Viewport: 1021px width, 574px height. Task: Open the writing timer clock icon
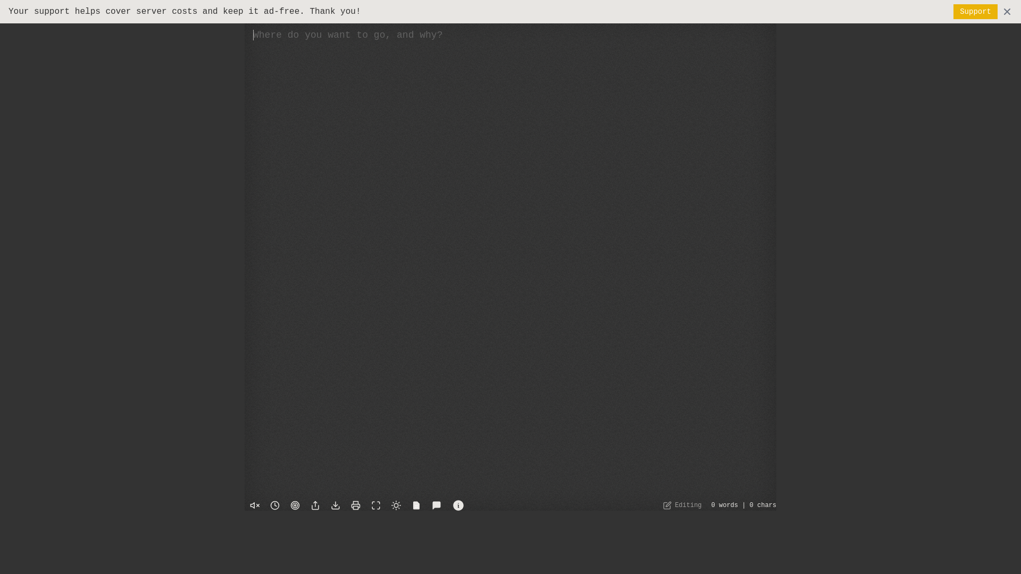coord(275,505)
